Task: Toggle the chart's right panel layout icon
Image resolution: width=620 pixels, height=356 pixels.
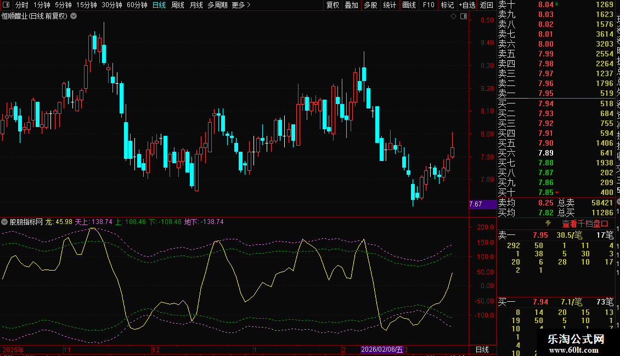Action: click(464, 16)
